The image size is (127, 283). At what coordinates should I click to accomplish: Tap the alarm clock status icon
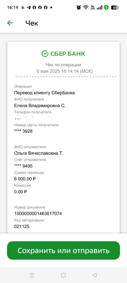coord(79,7)
